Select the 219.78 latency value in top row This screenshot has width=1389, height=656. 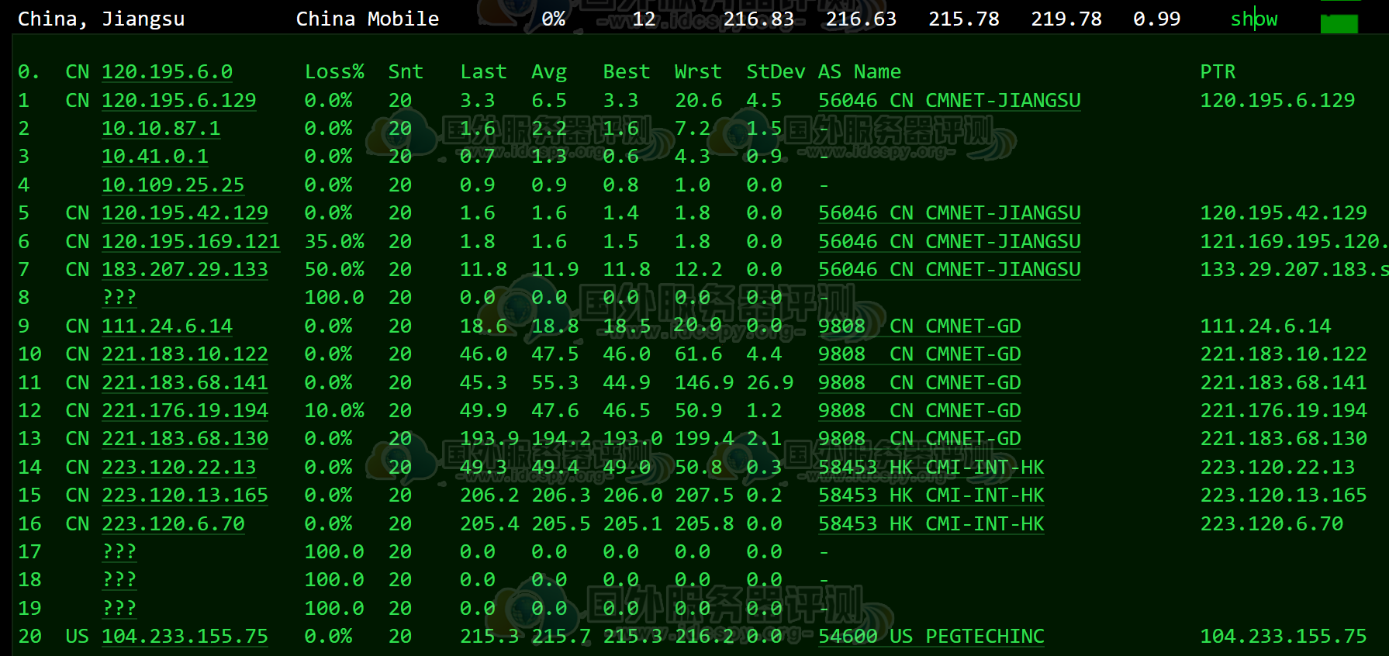[x=1066, y=19]
